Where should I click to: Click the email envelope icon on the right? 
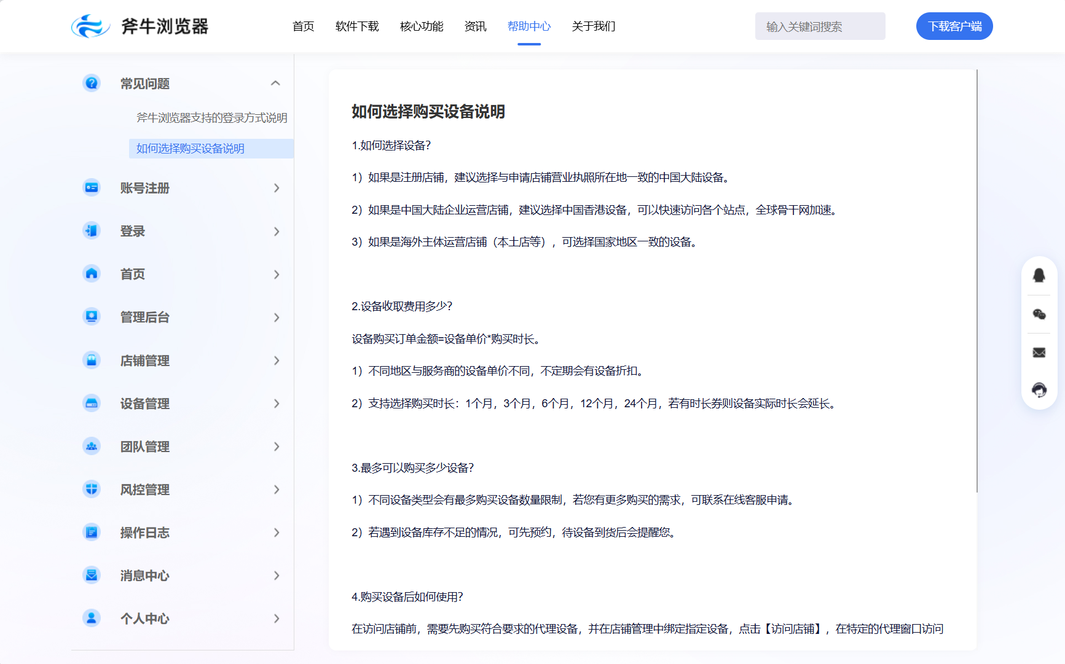click(x=1039, y=353)
